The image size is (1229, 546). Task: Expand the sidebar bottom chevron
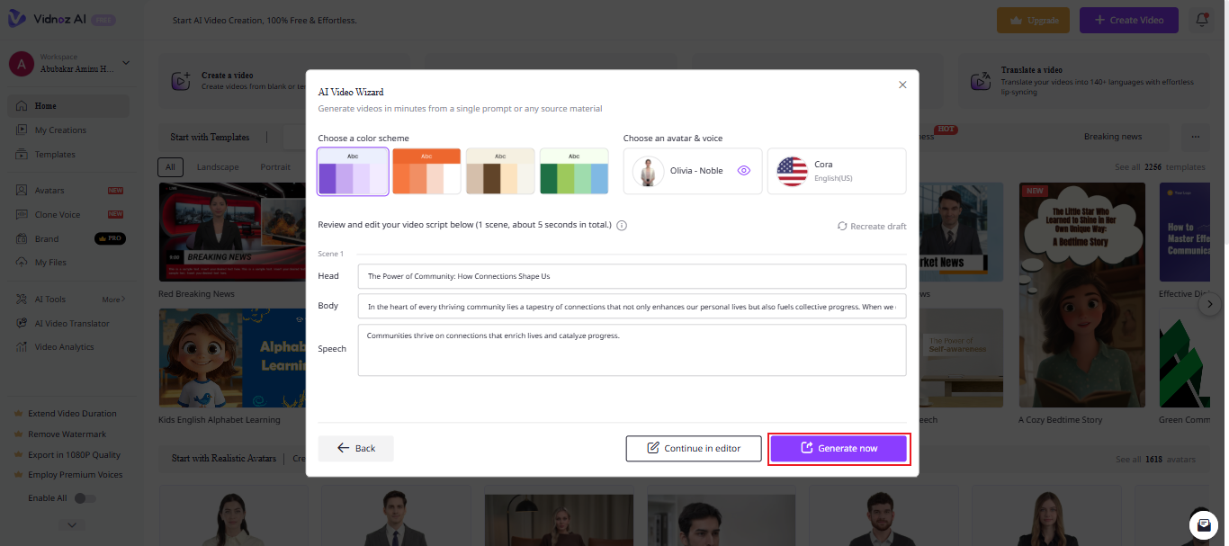click(x=72, y=524)
